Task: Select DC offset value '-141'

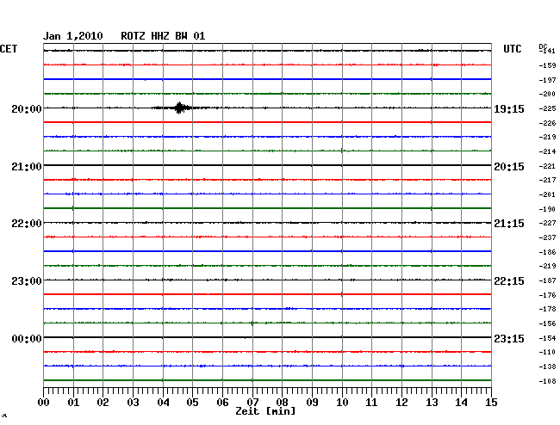Action: point(547,51)
